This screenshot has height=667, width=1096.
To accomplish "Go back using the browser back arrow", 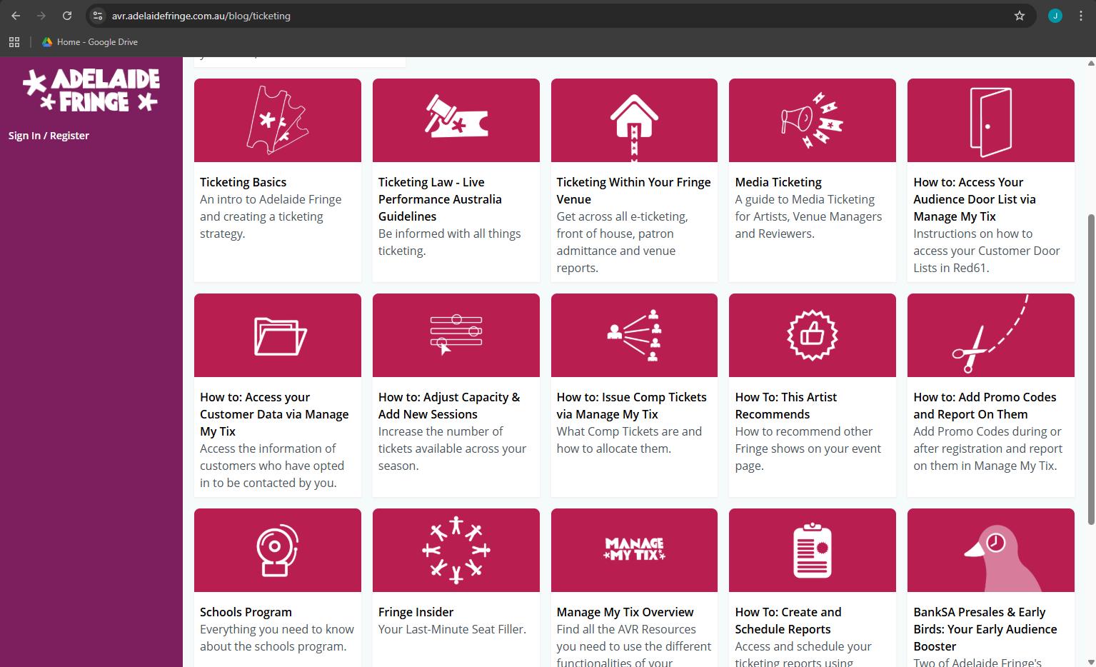I will tap(16, 16).
